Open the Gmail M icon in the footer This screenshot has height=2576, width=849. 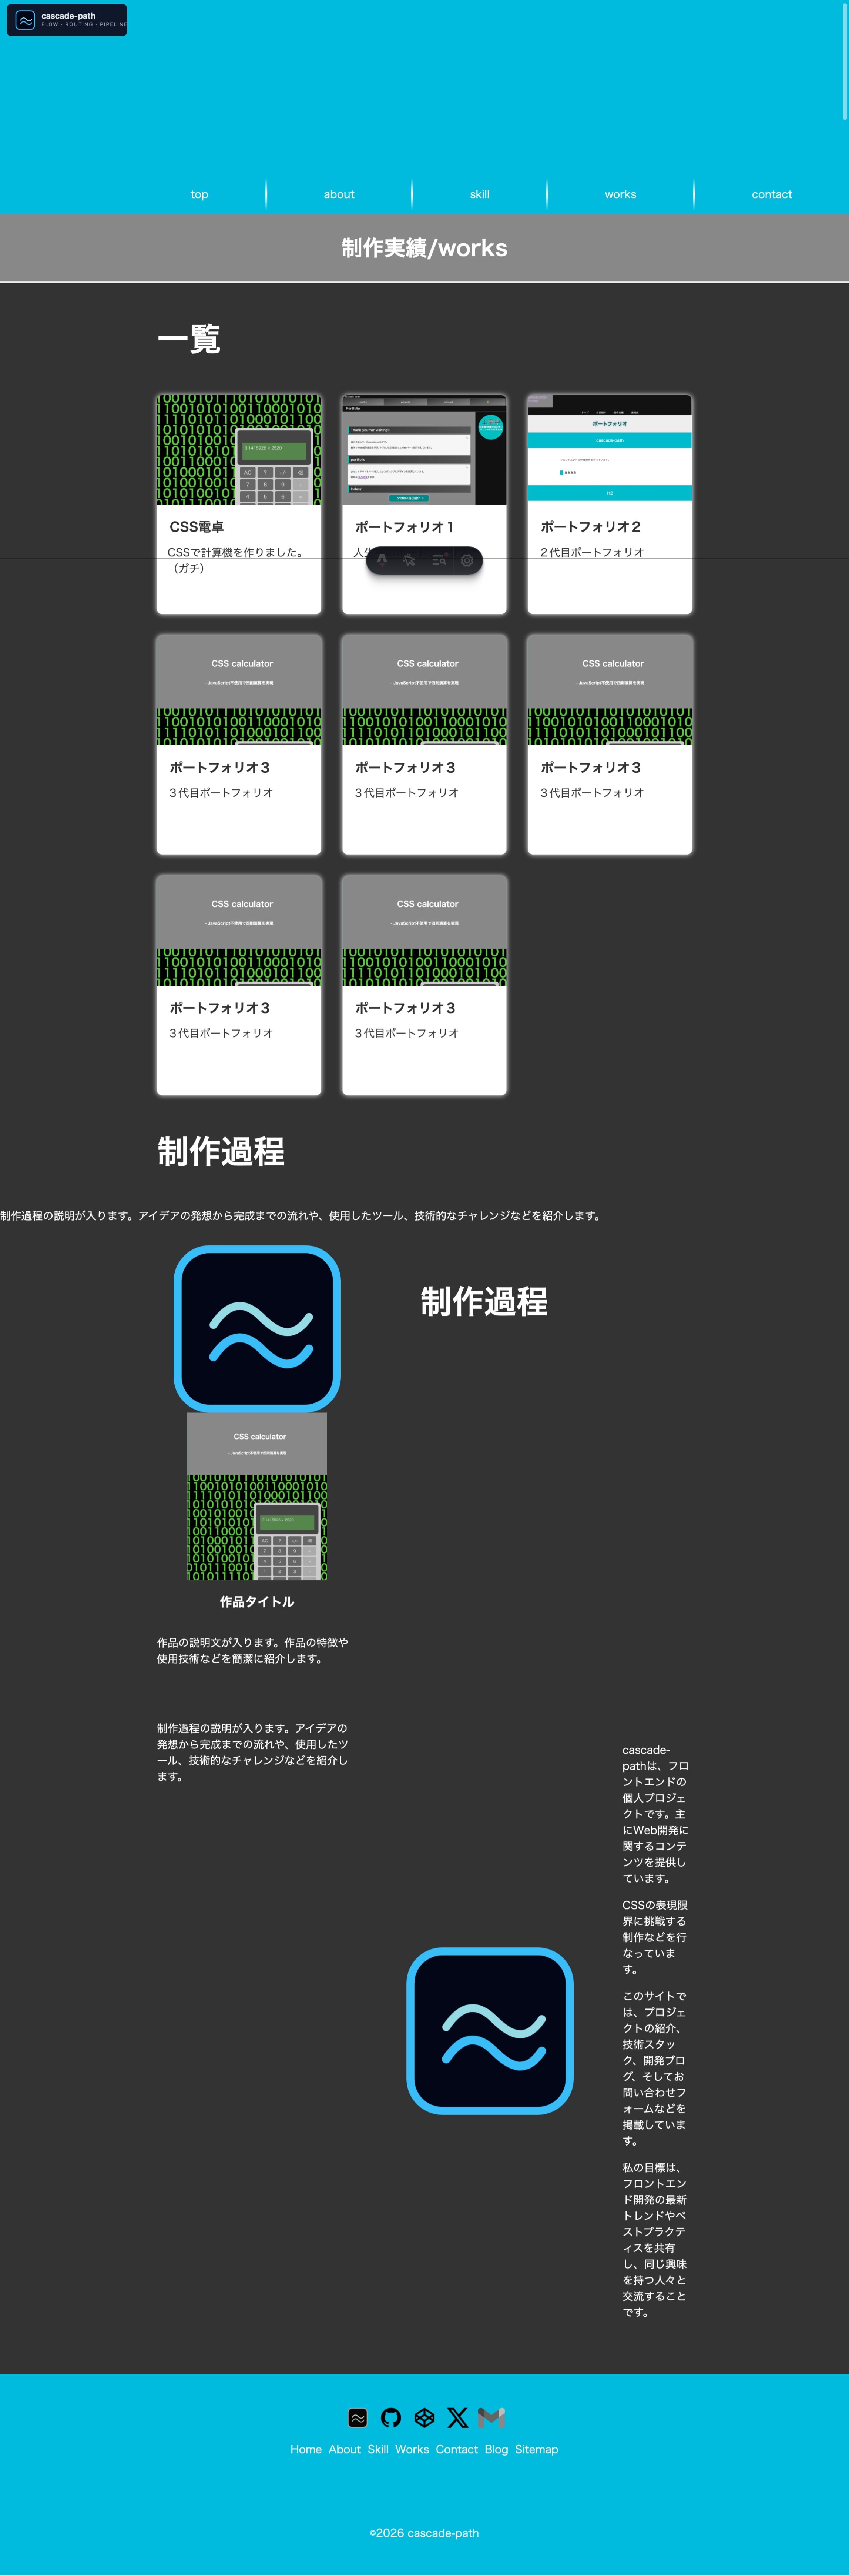pyautogui.click(x=491, y=2417)
